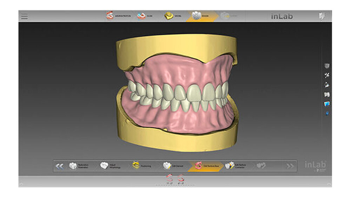351x198 pixels.
Task: Expand the blue arrow at sidebar bottom
Action: point(327,114)
